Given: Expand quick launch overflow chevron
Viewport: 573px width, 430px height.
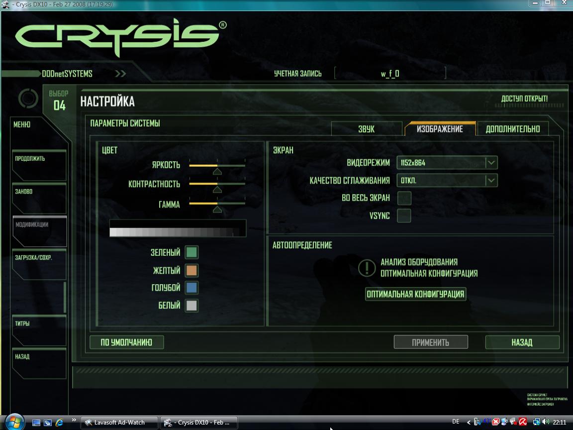Looking at the screenshot, I should tap(74, 420).
